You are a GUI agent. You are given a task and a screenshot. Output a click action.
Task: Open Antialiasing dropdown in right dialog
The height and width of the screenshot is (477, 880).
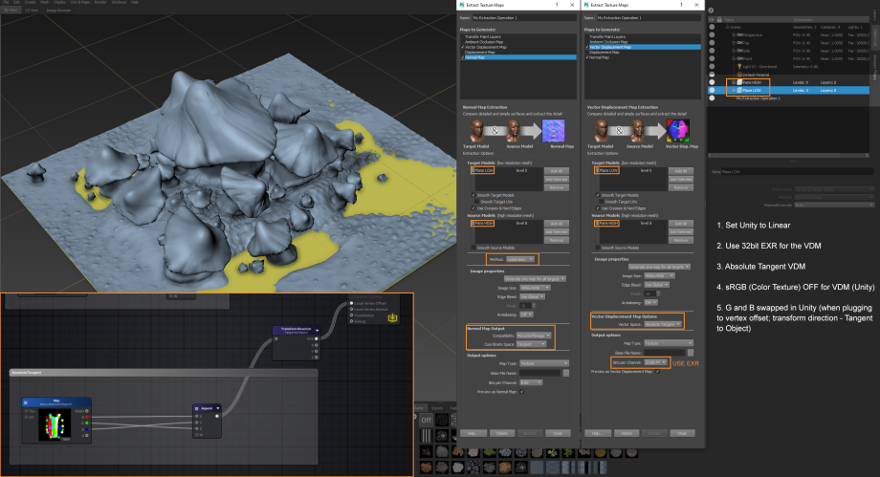[x=650, y=302]
